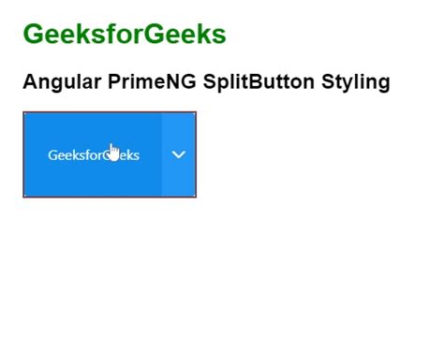The width and height of the screenshot is (444, 337).
Task: Select the white GeeksforGeeks label inside the button
Action: click(x=94, y=155)
